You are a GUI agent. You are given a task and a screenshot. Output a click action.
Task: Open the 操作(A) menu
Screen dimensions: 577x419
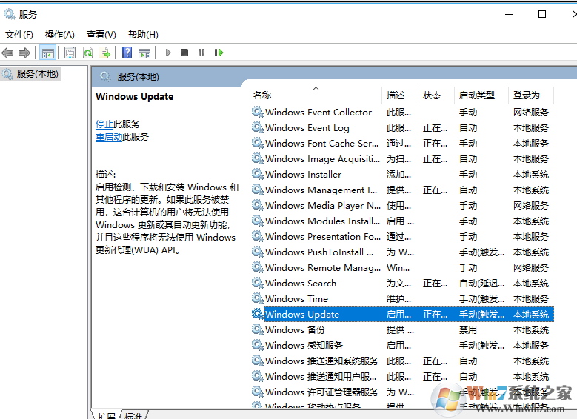pos(59,35)
